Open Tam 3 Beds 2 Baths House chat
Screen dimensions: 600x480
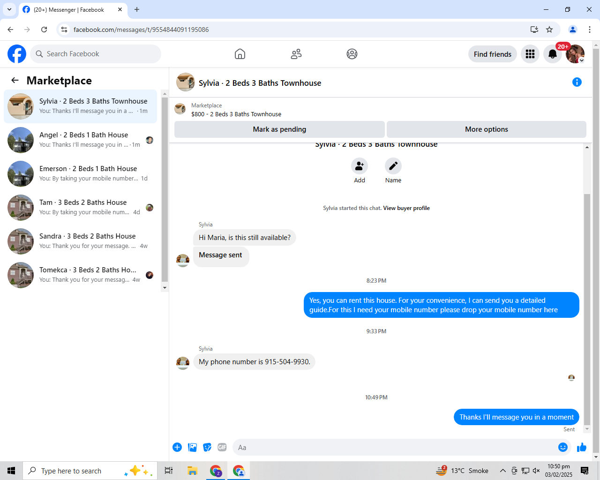pyautogui.click(x=81, y=208)
